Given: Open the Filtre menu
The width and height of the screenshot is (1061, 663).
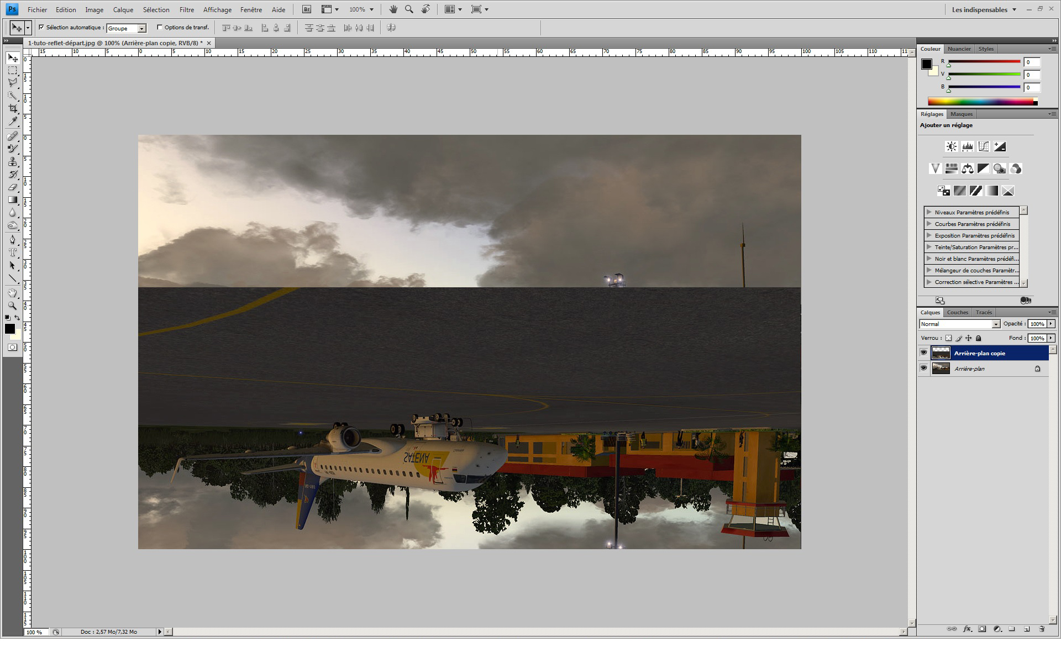Looking at the screenshot, I should tap(187, 9).
